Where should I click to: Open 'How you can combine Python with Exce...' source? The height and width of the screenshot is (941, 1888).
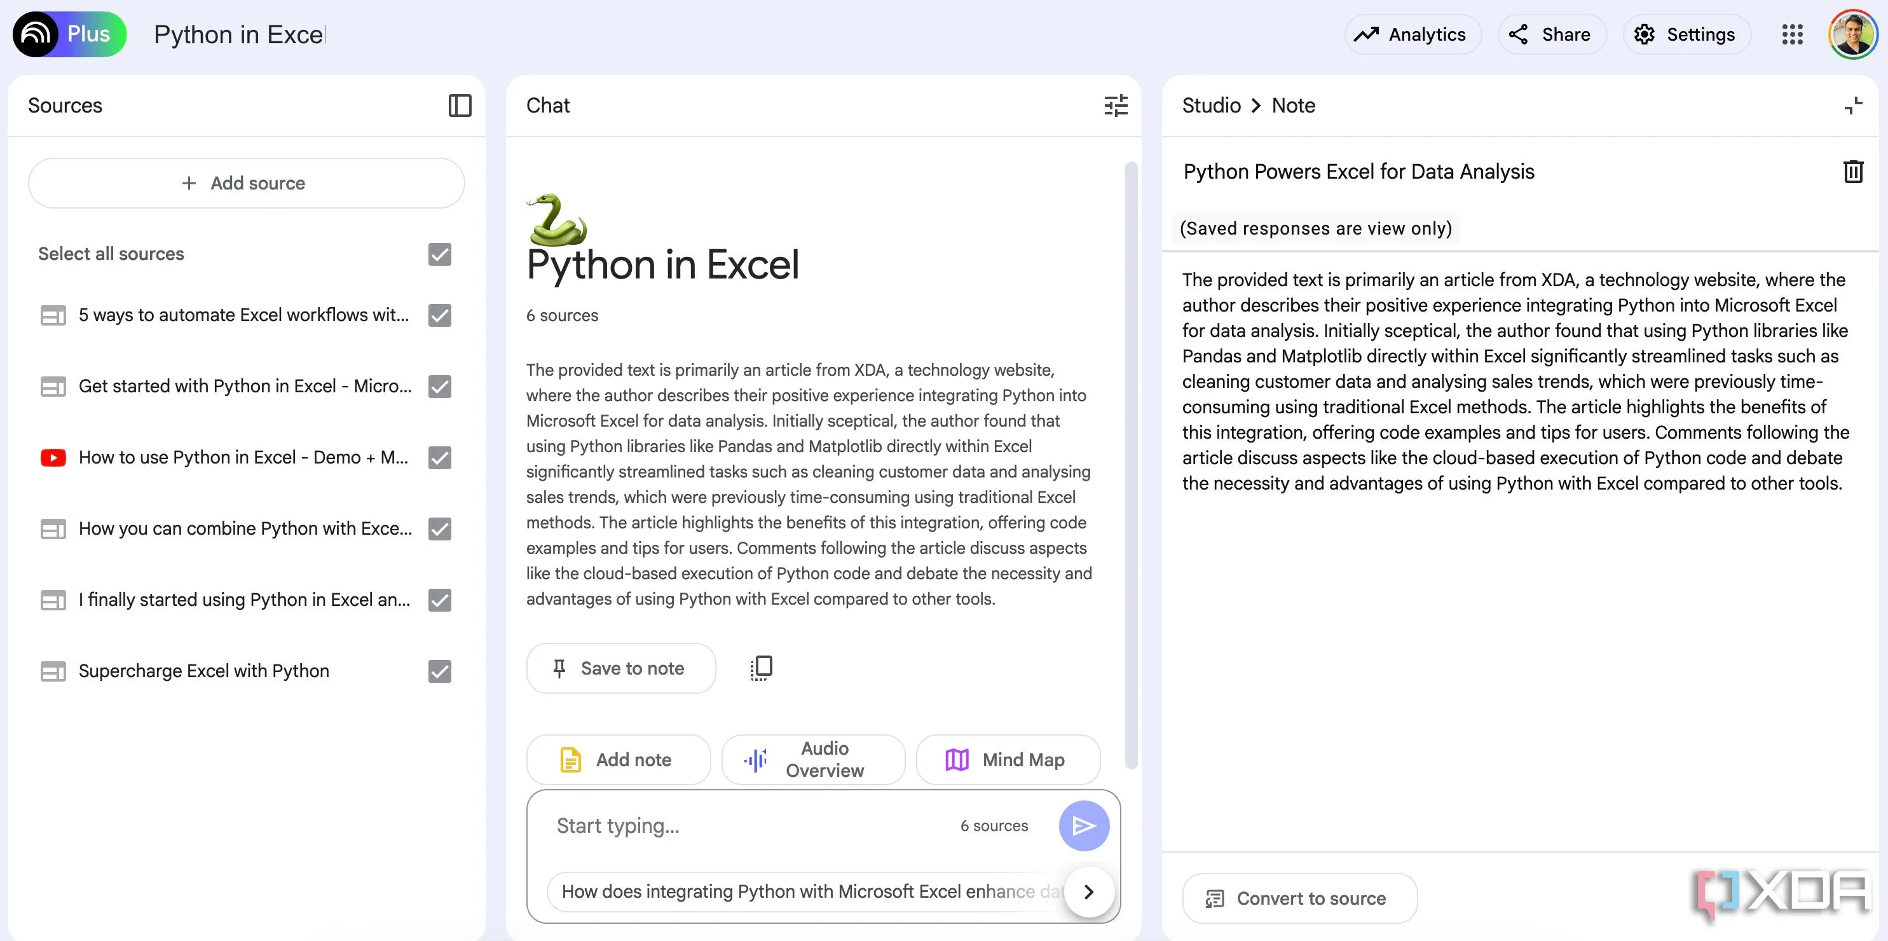(x=245, y=528)
